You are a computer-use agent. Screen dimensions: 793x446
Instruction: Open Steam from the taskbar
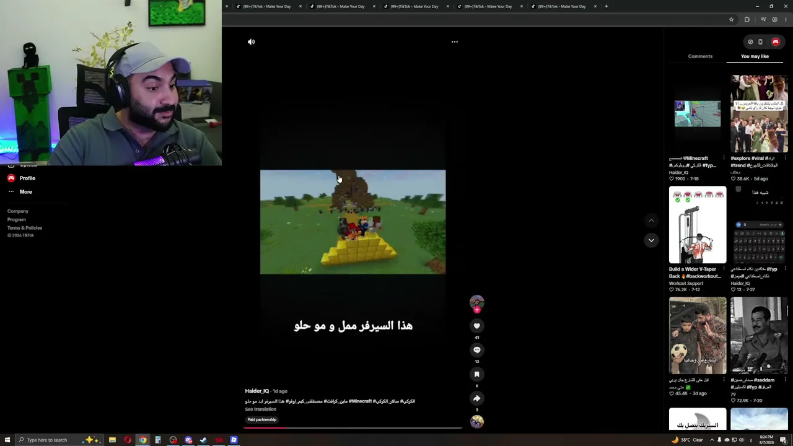click(x=203, y=440)
